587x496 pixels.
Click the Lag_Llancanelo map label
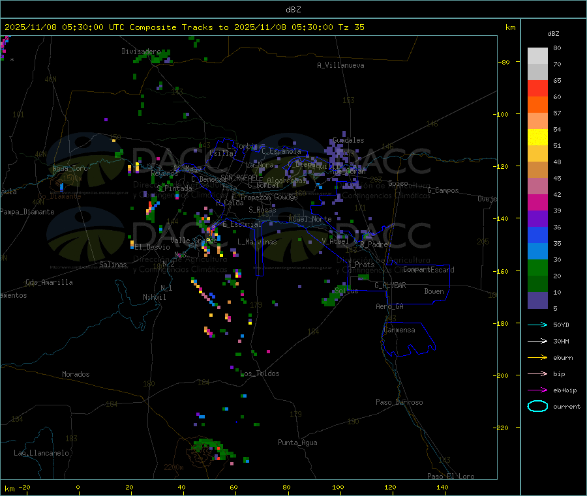tap(42, 453)
